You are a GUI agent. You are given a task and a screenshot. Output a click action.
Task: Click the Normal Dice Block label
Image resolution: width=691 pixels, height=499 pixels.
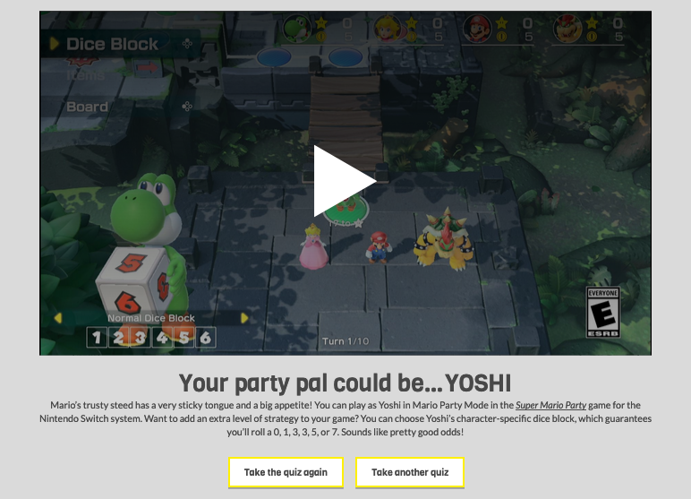pos(151,318)
